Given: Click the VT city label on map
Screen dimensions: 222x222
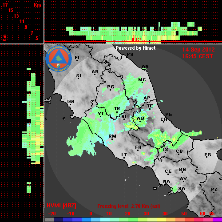Looking at the screenshot, I should 101,114.
